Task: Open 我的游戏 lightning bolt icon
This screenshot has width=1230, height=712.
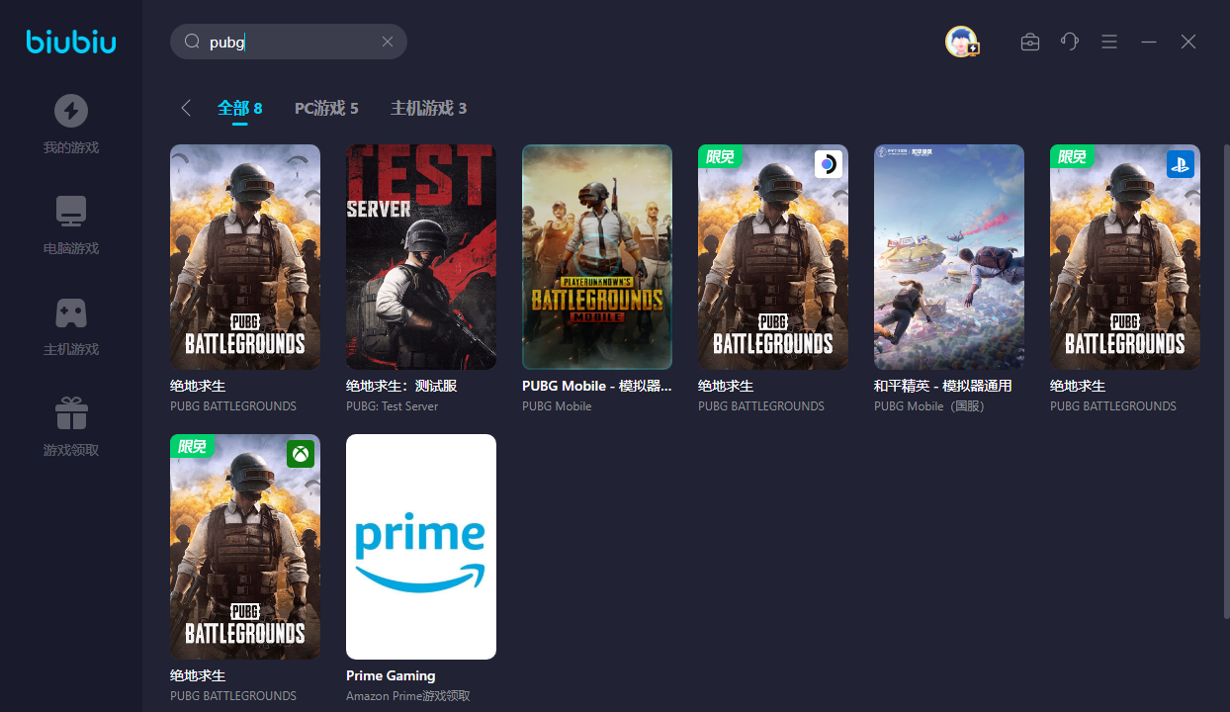Action: pyautogui.click(x=71, y=111)
